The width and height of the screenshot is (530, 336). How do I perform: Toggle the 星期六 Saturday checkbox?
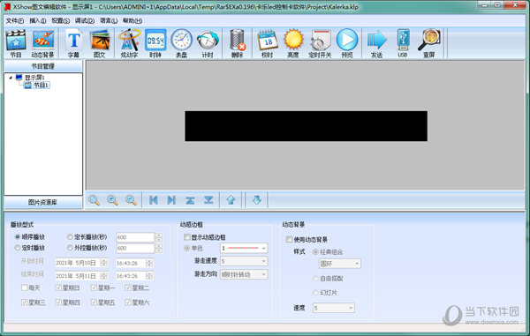128,302
